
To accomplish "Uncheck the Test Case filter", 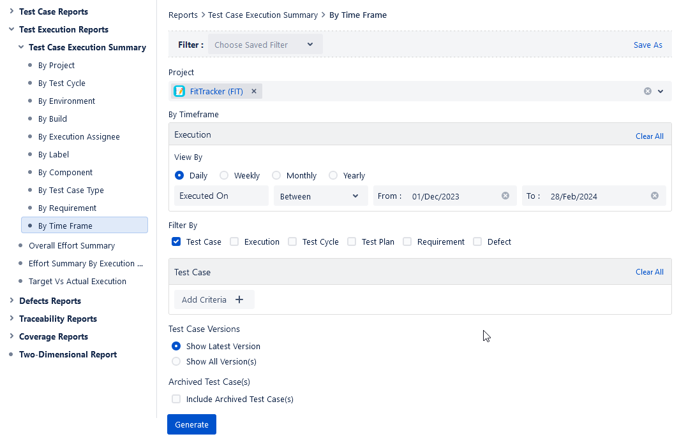I will point(175,241).
